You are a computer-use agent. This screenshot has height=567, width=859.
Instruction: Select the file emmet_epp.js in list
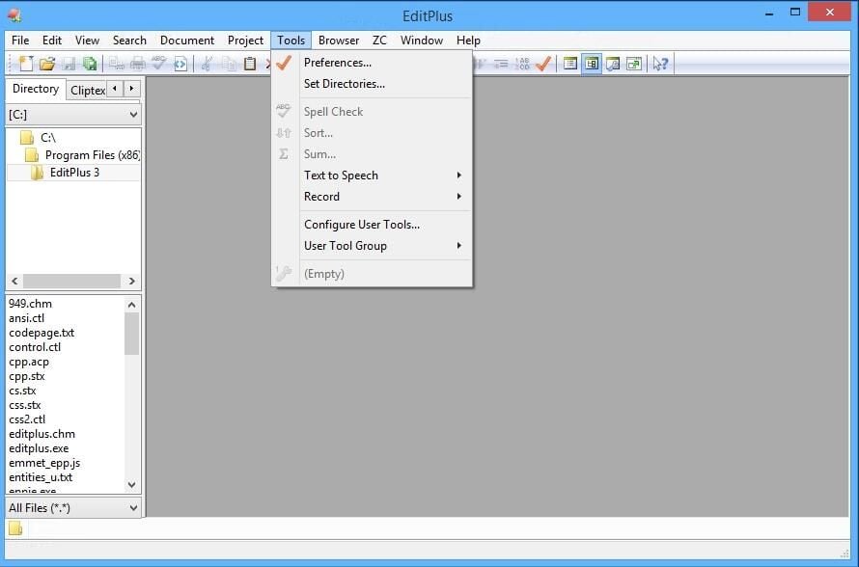pyautogui.click(x=44, y=463)
